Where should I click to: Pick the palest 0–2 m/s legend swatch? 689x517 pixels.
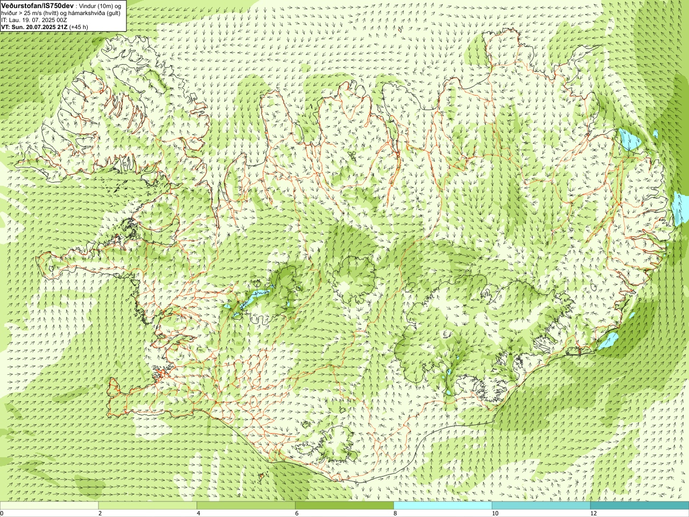[x=49, y=505]
